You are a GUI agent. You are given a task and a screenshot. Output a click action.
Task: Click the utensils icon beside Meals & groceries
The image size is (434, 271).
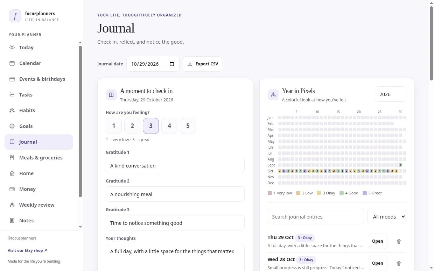point(12,158)
